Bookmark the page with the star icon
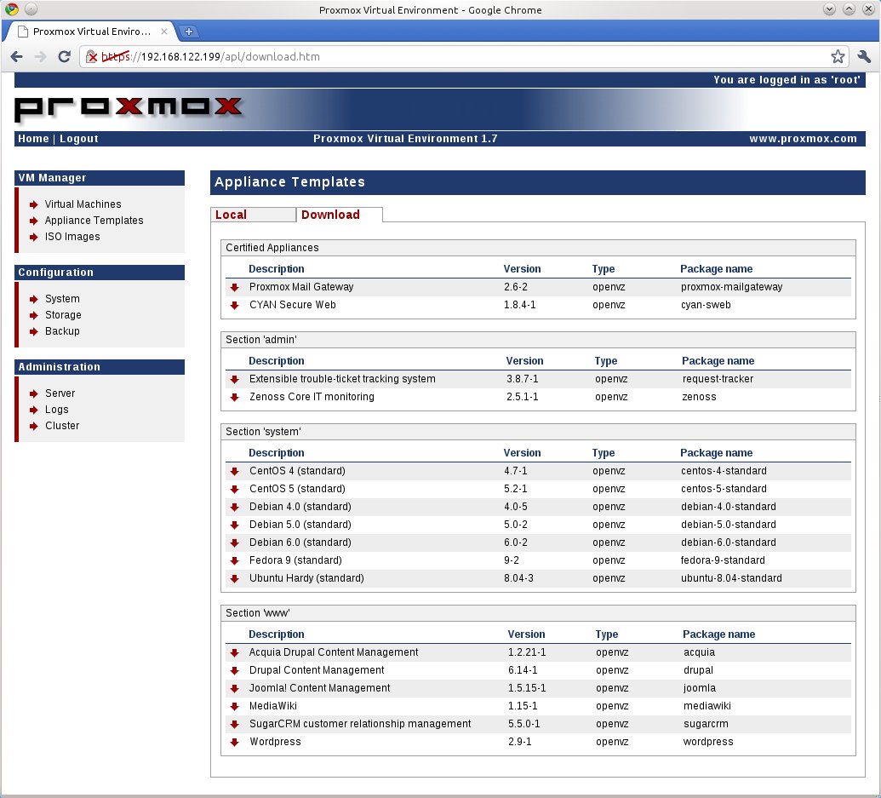 click(838, 56)
